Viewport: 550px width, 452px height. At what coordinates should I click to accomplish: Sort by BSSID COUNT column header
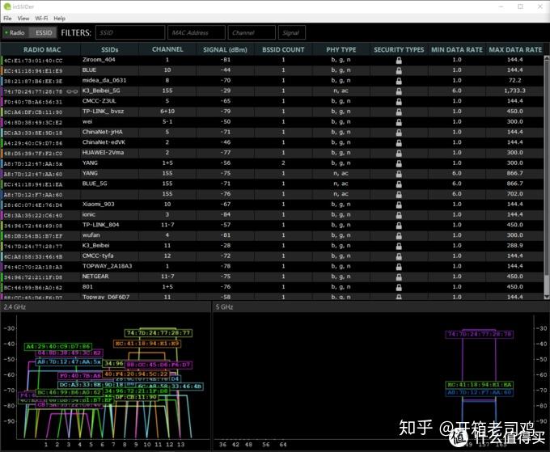[x=283, y=50]
